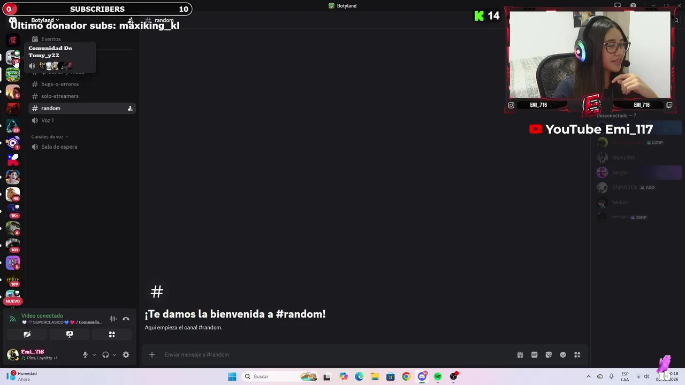Show hidden tray icons chevron
The image size is (685, 385).
(589, 376)
